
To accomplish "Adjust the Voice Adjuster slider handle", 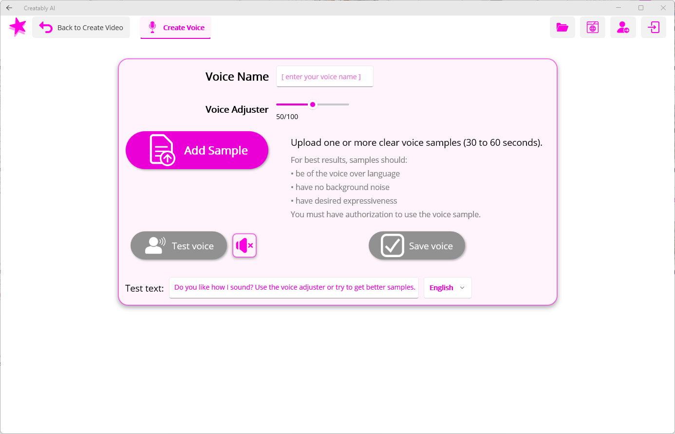I will point(313,104).
